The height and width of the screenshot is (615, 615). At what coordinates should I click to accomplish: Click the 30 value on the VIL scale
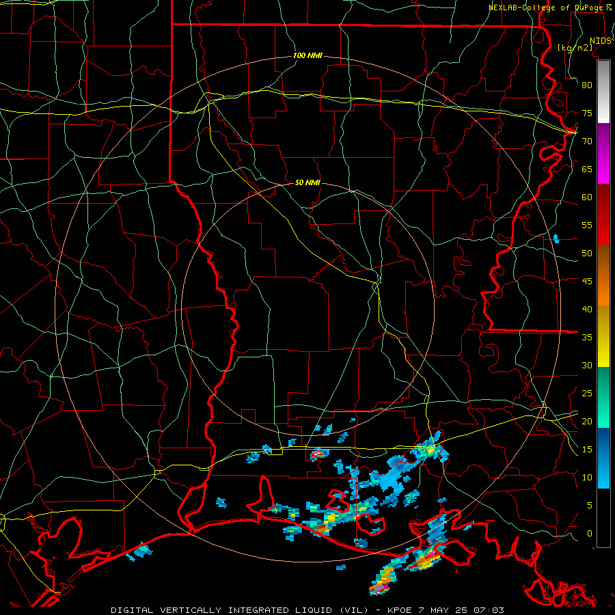coord(587,365)
